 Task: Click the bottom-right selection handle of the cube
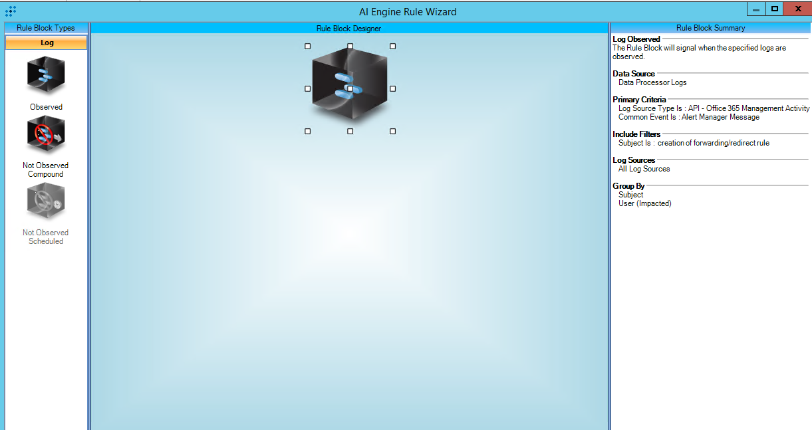(x=392, y=132)
